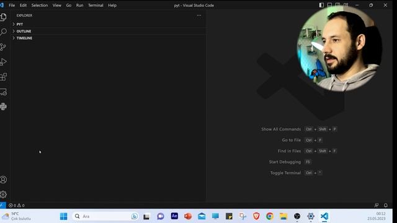Open the Source Control view
The width and height of the screenshot is (397, 223).
coord(3,47)
